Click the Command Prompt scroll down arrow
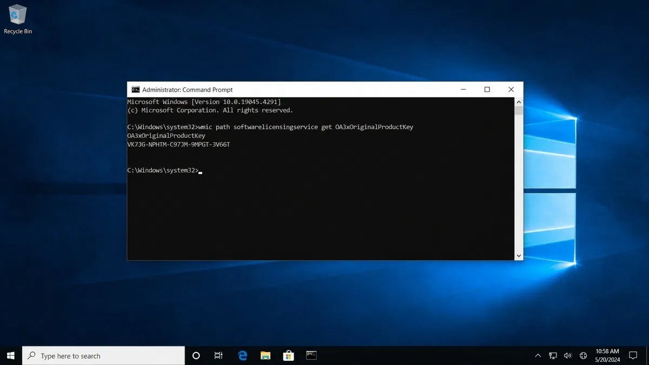This screenshot has height=365, width=649. tap(519, 256)
